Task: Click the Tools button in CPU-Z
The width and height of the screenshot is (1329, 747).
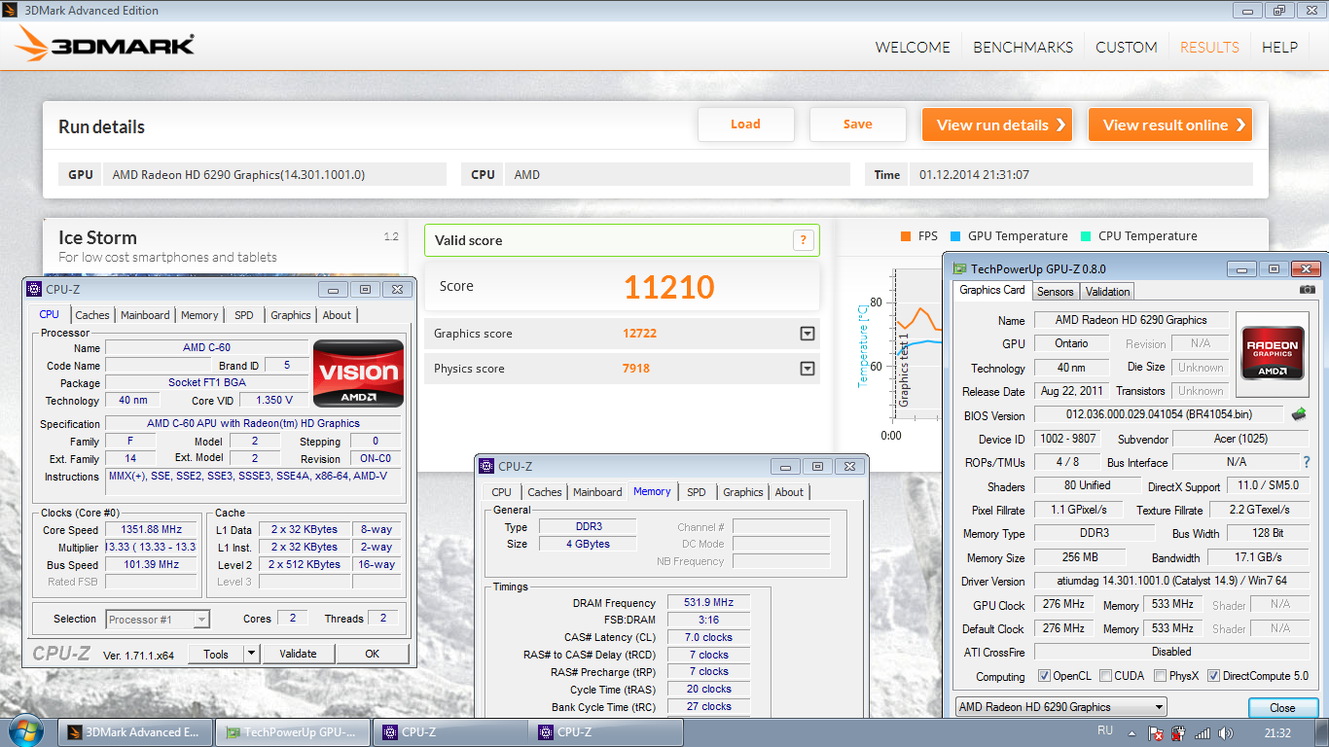Action: [x=216, y=654]
